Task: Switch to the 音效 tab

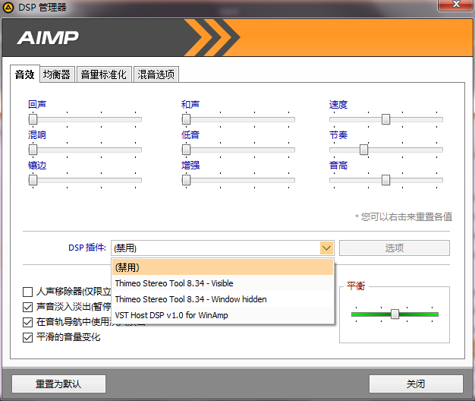Action: [25, 74]
